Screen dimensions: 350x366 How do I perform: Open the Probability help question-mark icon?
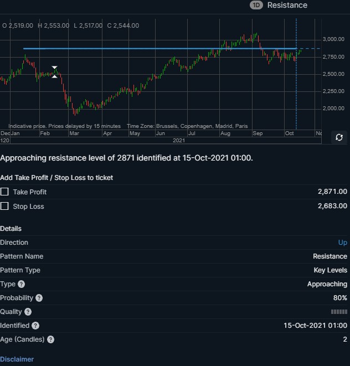tap(39, 298)
